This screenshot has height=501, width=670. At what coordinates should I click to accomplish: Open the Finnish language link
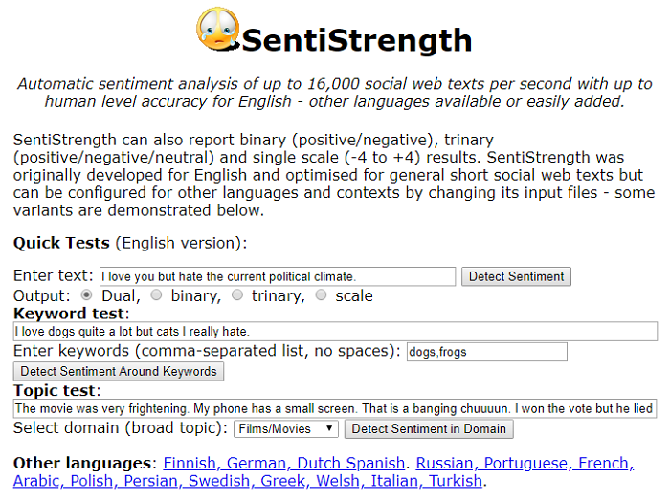191,463
